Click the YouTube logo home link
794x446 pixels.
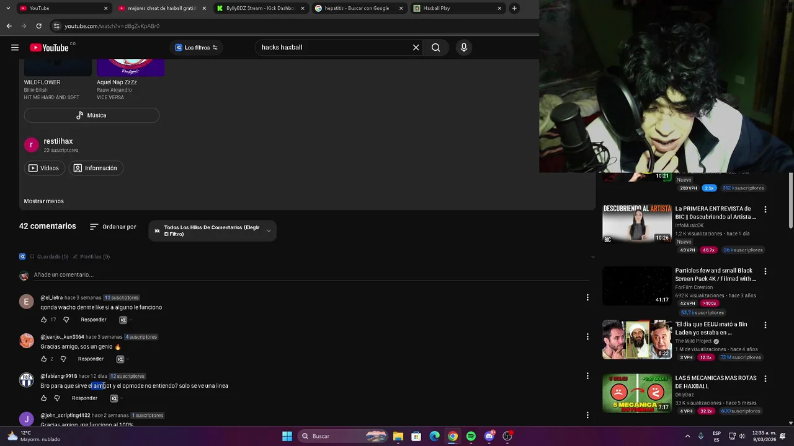pyautogui.click(x=50, y=48)
